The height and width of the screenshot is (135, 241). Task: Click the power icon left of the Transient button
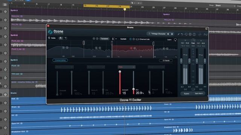tap(94, 39)
